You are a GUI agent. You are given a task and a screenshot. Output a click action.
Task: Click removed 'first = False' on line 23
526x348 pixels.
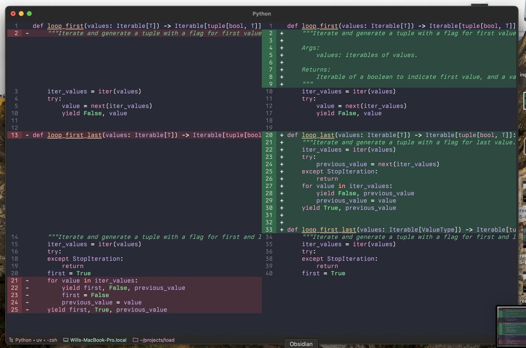point(85,295)
